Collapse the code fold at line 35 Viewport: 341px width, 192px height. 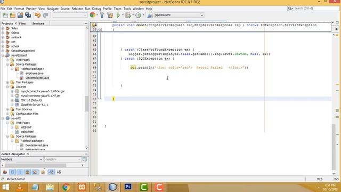point(100,29)
